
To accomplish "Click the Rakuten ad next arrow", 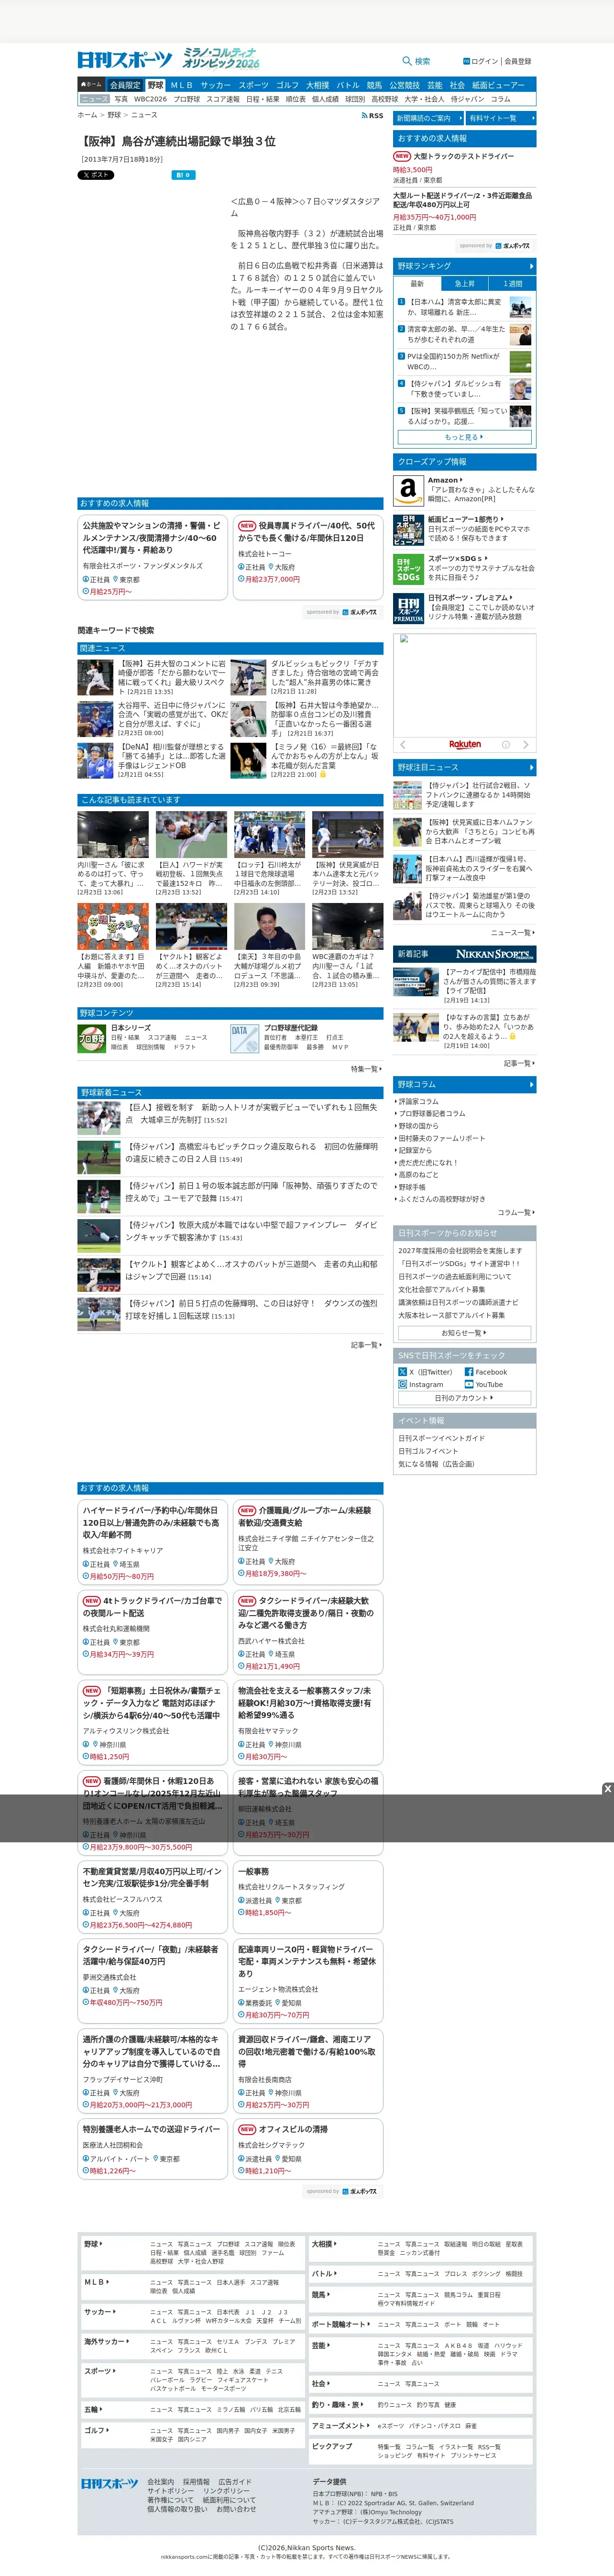I will [x=527, y=744].
